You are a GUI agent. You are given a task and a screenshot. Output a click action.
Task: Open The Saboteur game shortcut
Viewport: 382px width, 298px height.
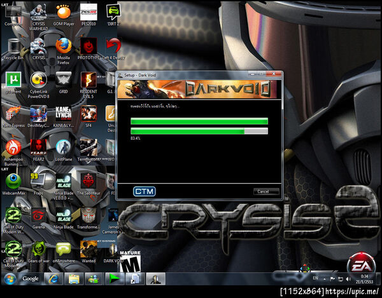click(x=88, y=185)
